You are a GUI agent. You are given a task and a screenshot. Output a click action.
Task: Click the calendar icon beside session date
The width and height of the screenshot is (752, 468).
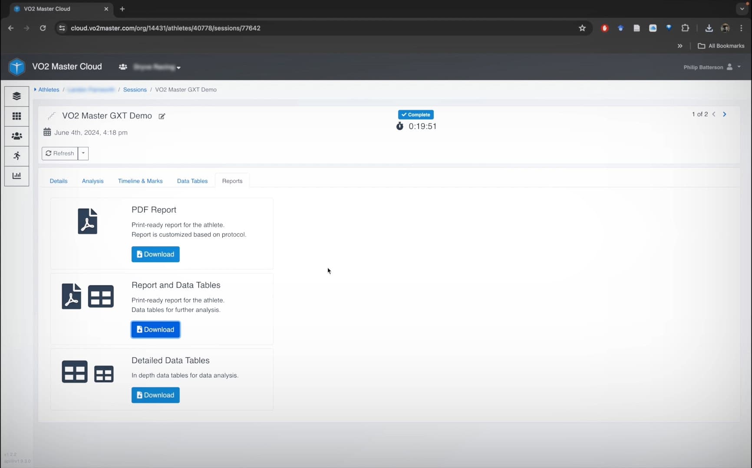[47, 132]
